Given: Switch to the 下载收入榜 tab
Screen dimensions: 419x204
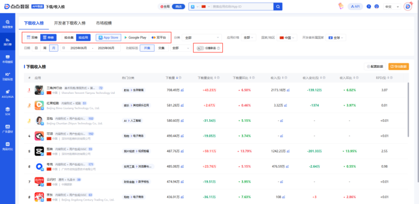Looking at the screenshot, I should (34, 23).
